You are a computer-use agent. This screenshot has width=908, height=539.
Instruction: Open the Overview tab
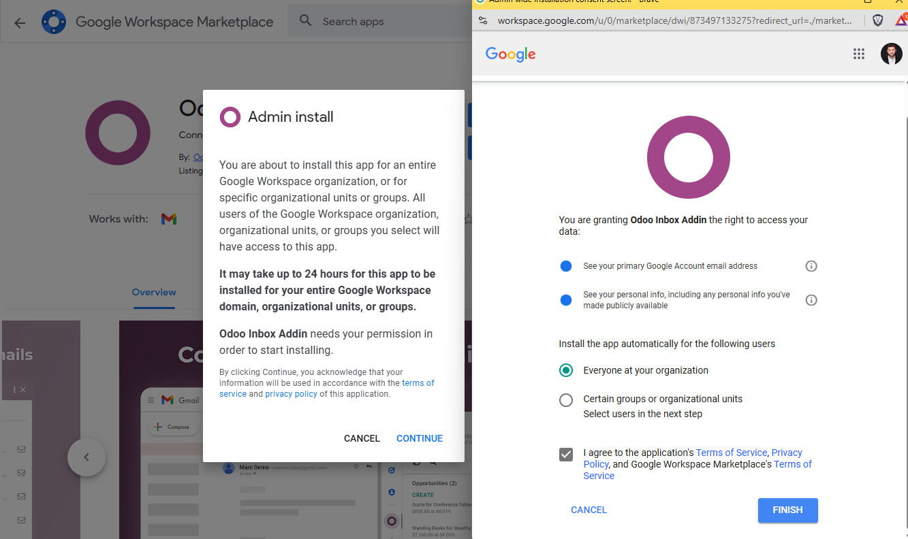point(154,292)
